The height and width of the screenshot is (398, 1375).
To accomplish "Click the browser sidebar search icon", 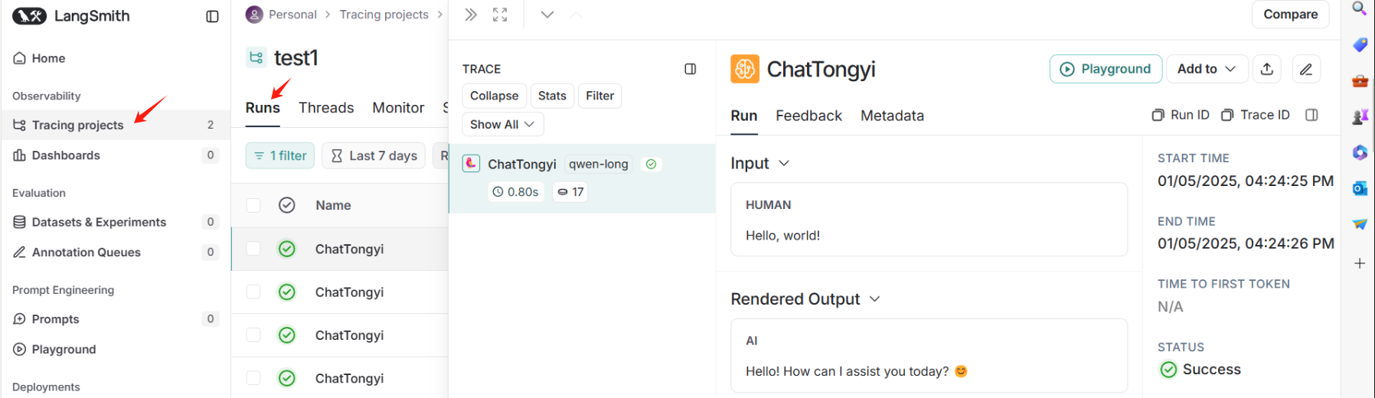I will point(1360,8).
